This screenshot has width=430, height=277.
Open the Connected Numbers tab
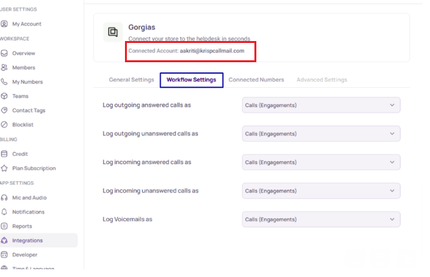pyautogui.click(x=256, y=80)
